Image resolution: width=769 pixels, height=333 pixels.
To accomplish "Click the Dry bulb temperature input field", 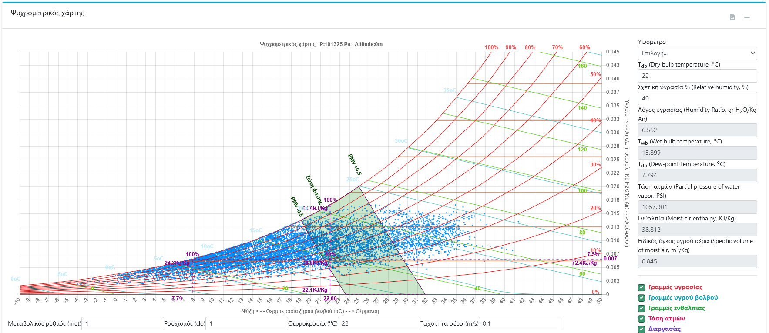I will (697, 76).
